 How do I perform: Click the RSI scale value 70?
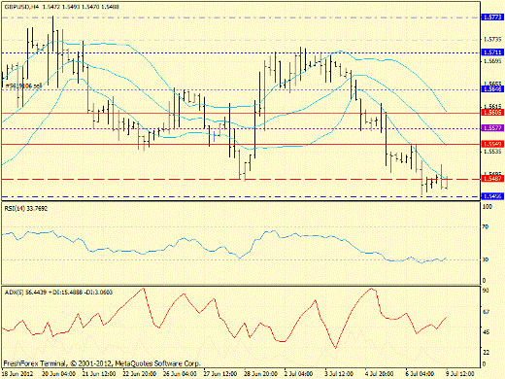pyautogui.click(x=485, y=227)
